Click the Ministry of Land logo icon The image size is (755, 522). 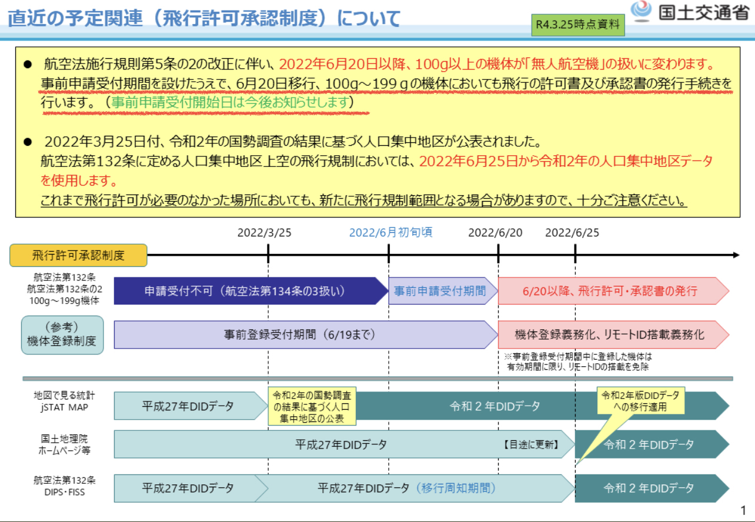tap(642, 11)
